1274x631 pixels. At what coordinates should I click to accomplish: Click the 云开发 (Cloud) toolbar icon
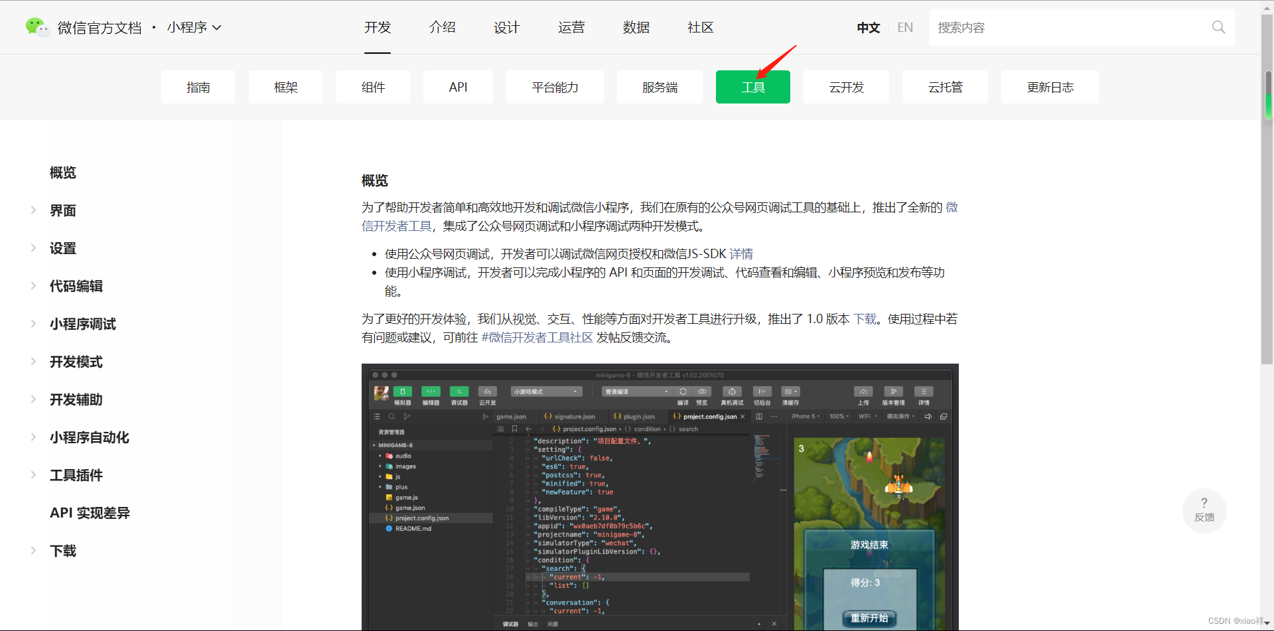click(488, 391)
